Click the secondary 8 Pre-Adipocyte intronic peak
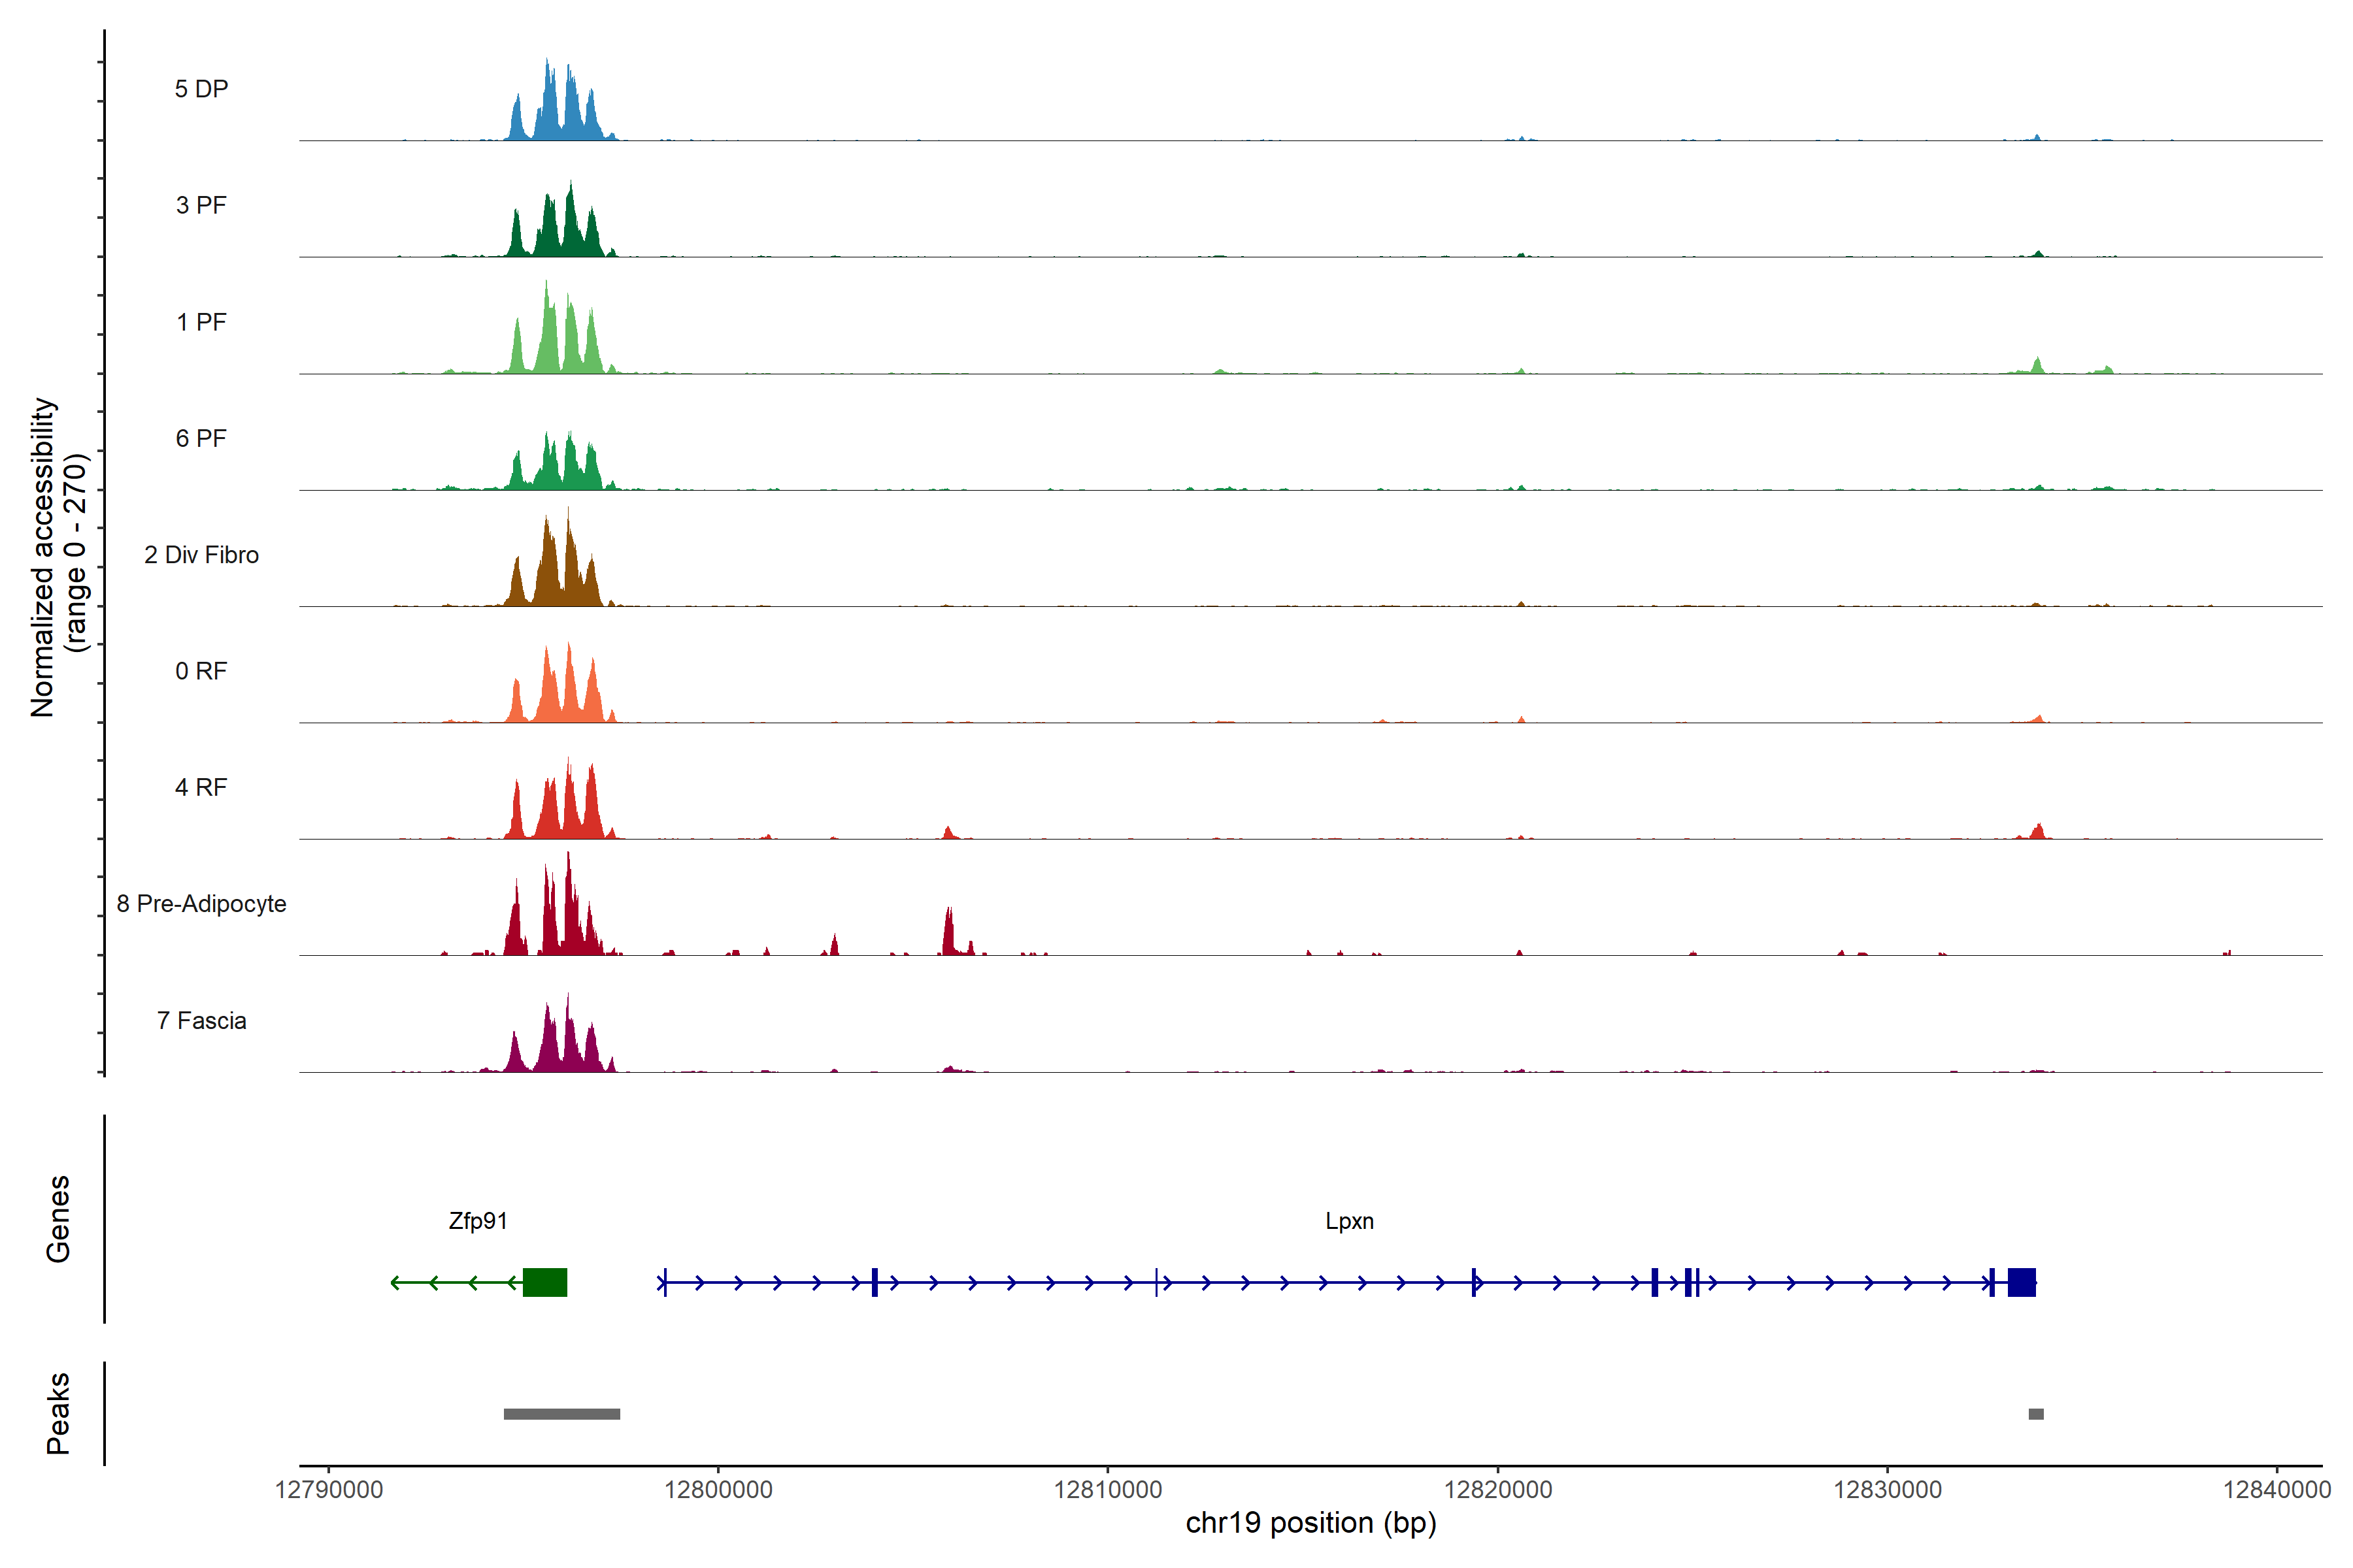Viewport: 2353px width, 1568px height. click(x=948, y=935)
